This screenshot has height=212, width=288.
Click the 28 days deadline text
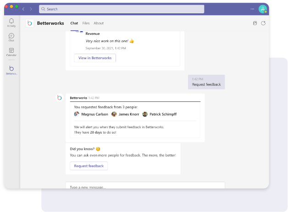click(x=96, y=132)
